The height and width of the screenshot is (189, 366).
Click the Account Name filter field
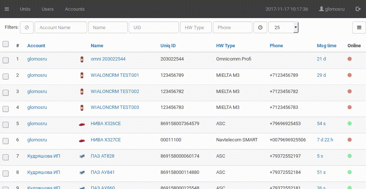point(61,28)
